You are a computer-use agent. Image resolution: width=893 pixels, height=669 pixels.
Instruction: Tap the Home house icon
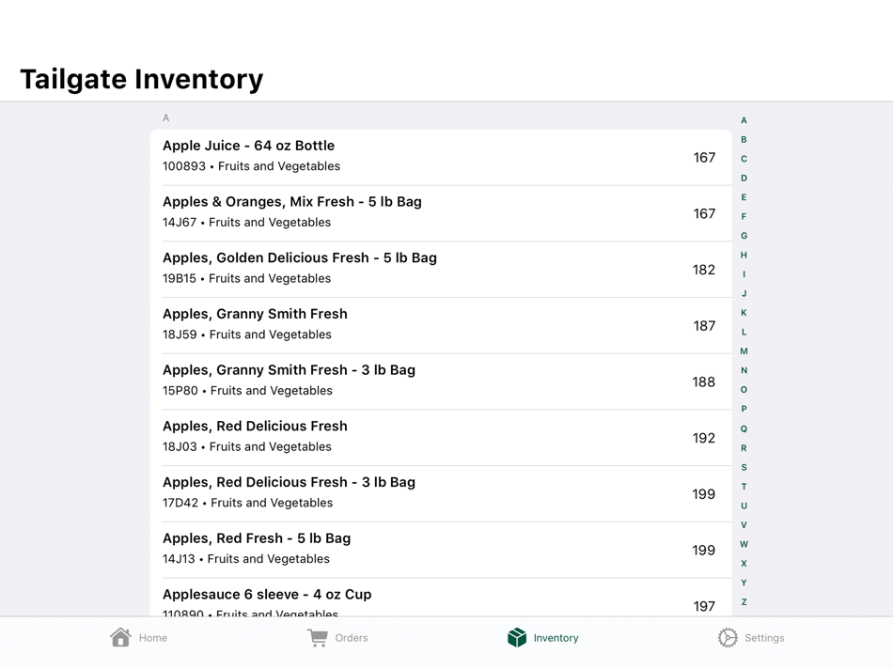click(121, 636)
